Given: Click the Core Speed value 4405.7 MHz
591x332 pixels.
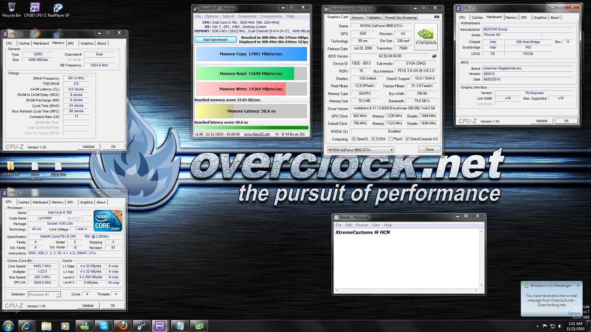Looking at the screenshot, I should [x=42, y=266].
